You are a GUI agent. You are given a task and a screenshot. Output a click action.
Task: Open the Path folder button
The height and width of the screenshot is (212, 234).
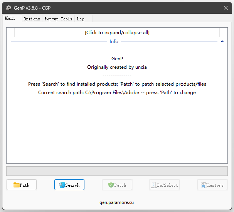[22, 185]
